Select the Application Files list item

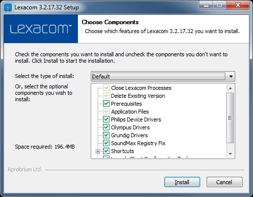pos(130,112)
